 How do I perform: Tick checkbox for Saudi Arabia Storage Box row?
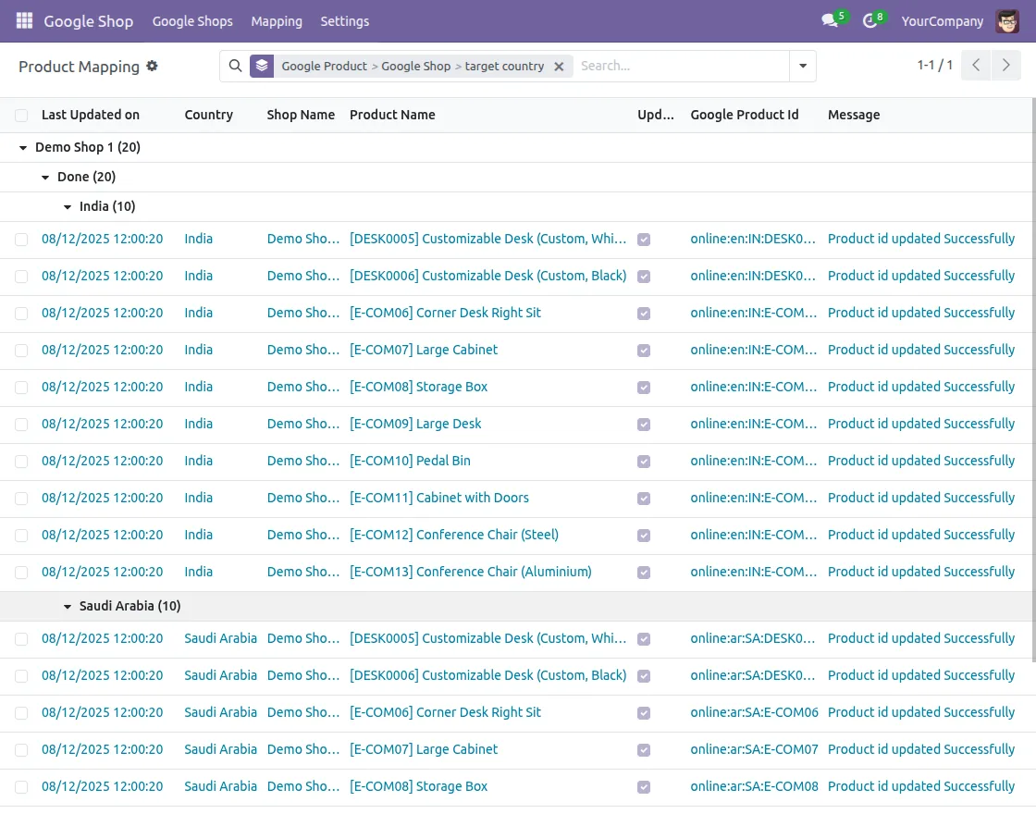coord(21,787)
